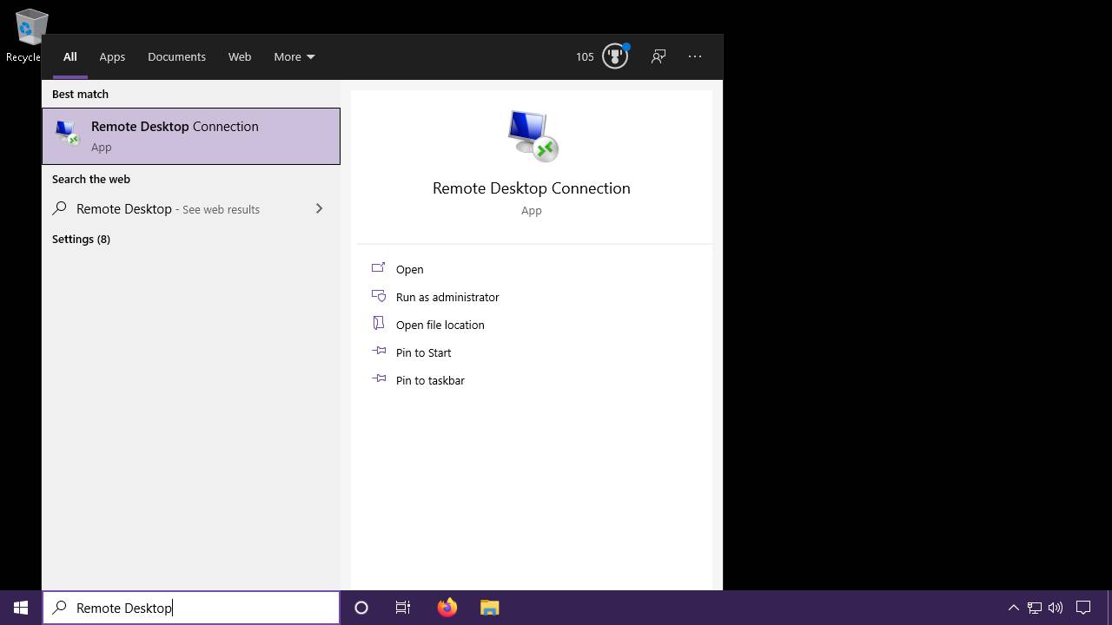This screenshot has height=625, width=1112.
Task: Open Task View on taskbar
Action: coord(403,608)
